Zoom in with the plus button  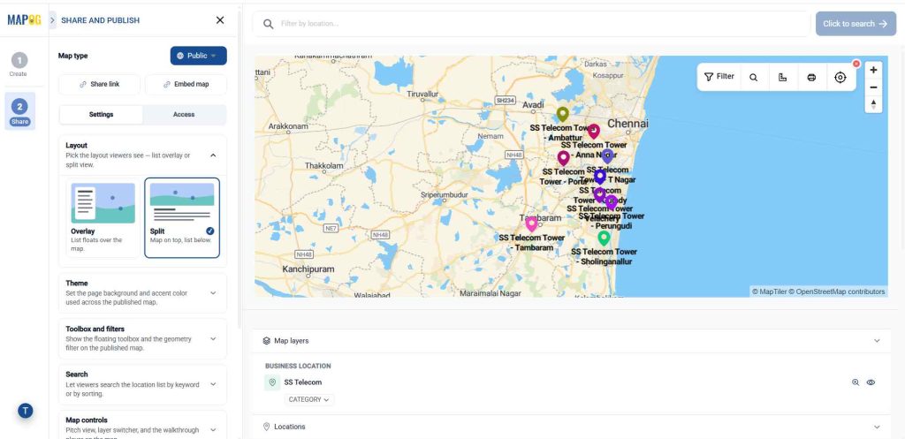point(873,70)
